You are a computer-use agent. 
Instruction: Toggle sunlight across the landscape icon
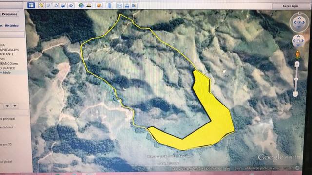89,5
